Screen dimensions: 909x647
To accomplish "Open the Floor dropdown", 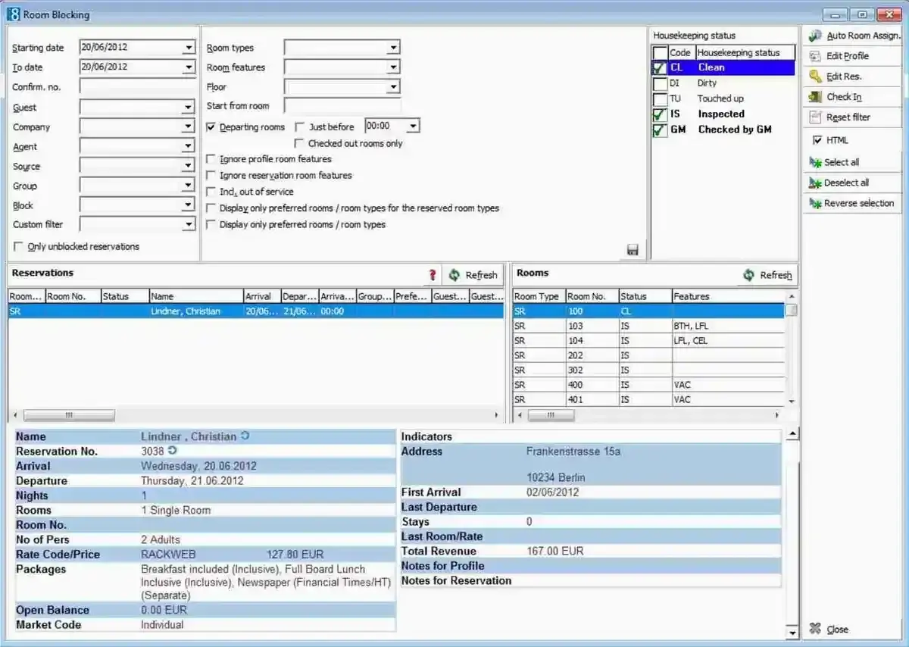I will [x=393, y=86].
